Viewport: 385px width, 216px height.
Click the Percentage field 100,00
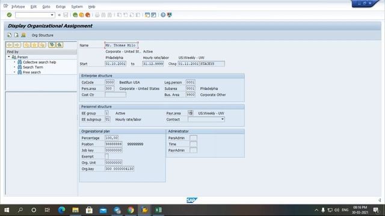[112, 138]
